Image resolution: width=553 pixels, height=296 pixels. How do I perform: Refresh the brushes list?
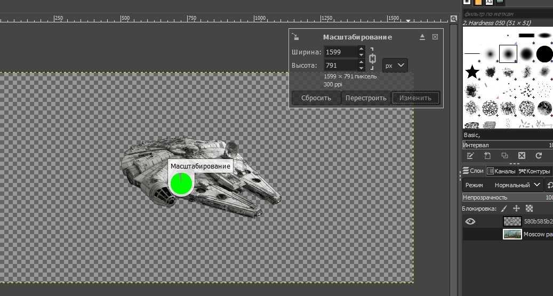click(539, 156)
